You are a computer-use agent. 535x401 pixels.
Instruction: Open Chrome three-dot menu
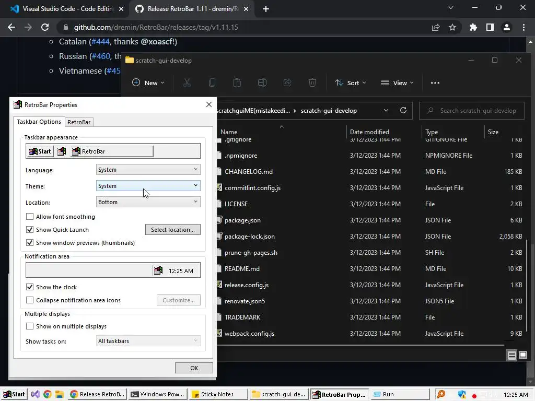[x=524, y=27]
